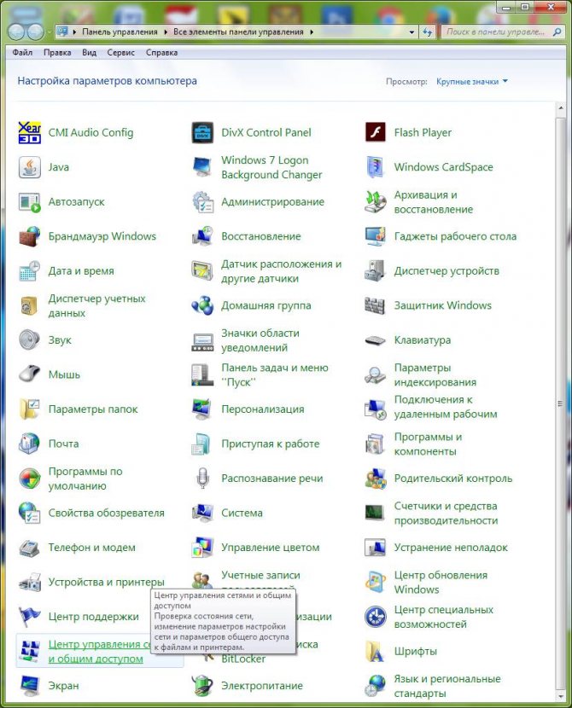Open the Экран display icon
This screenshot has width=572, height=708.
[29, 686]
